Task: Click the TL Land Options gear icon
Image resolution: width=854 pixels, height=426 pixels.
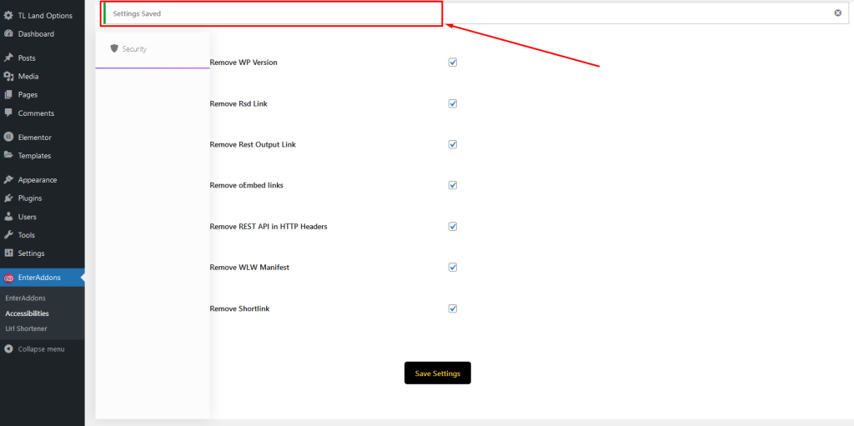Action: (8, 15)
